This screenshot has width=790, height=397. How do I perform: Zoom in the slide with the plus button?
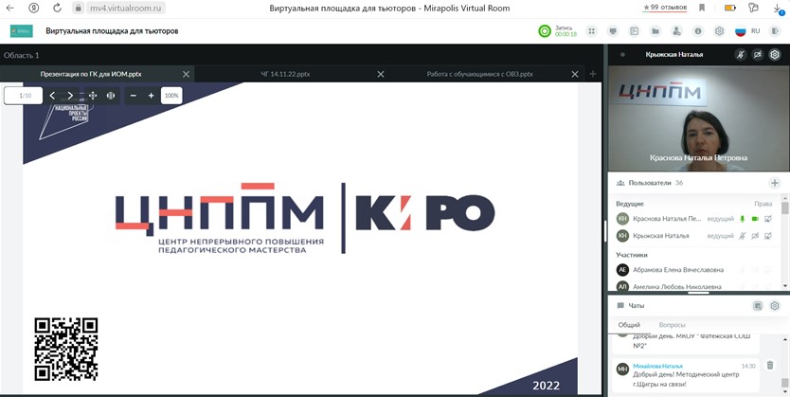(x=152, y=96)
